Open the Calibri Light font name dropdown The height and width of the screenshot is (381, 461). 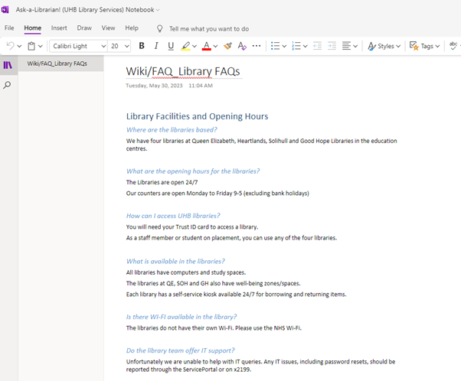pos(79,46)
